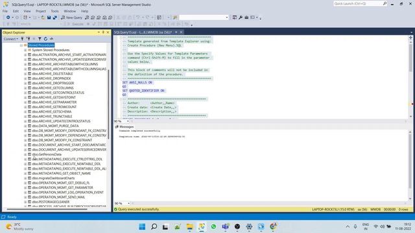Click the Refresh icon in Object Explorer
415x233 pixels.
45,39
